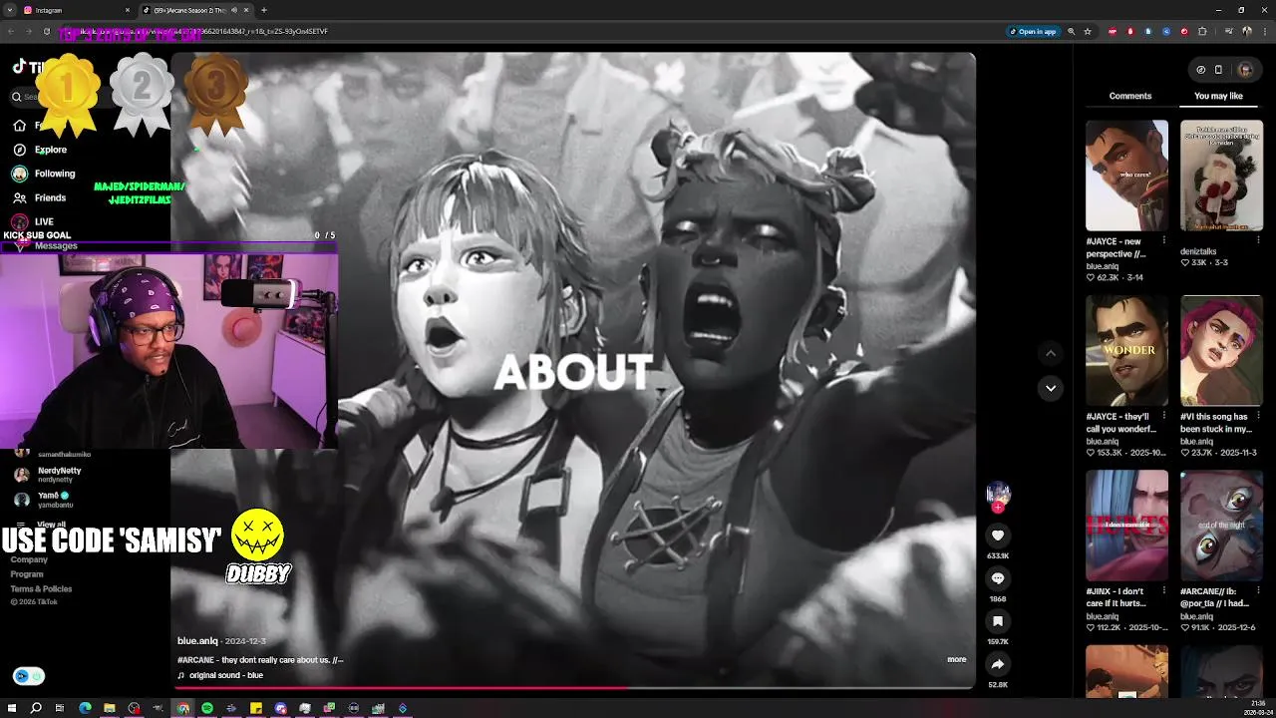1276x718 pixels.
Task: Open the blue.aniq creator name link
Action: 197,641
